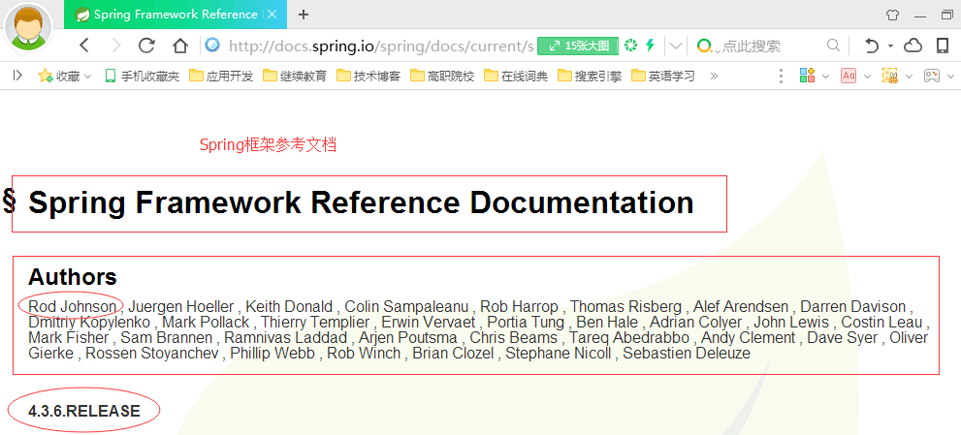Click the Spring Framework Reference Documentation heading

tap(361, 202)
